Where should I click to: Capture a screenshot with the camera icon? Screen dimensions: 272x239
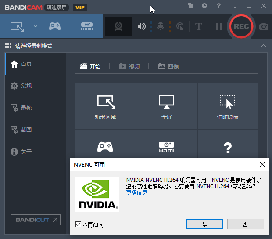(264, 26)
